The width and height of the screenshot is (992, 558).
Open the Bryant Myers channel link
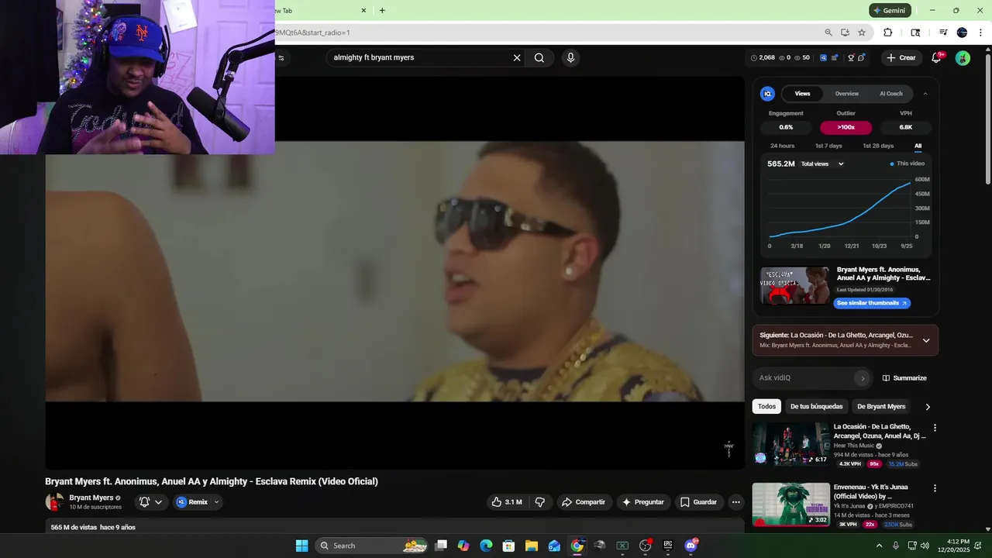[91, 498]
